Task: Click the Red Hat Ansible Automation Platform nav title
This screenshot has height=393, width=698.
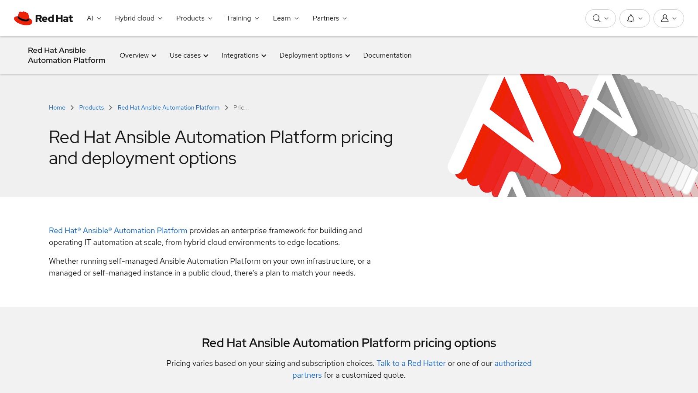Action: (67, 55)
